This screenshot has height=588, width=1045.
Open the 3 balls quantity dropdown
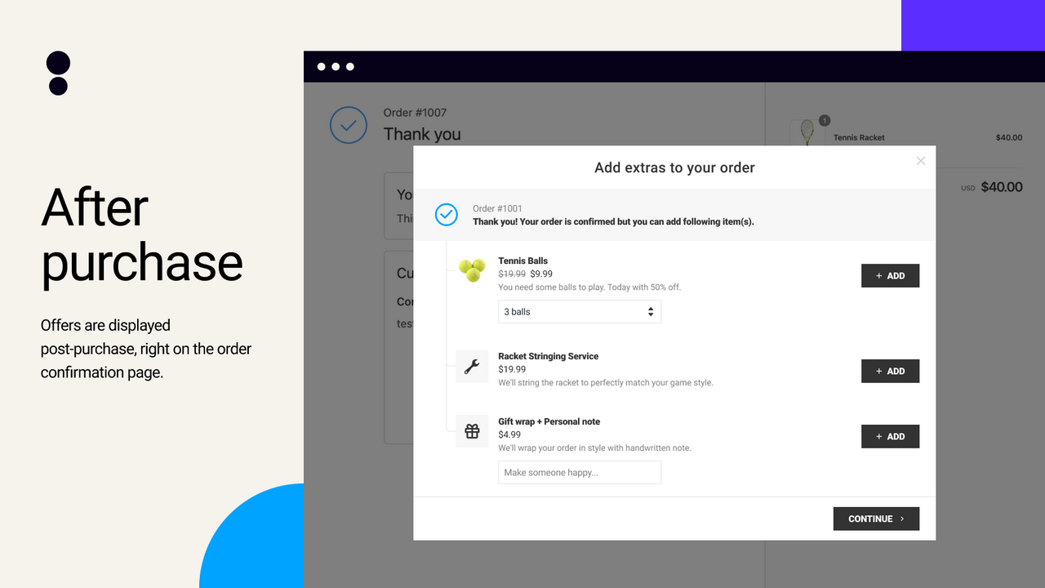click(x=580, y=312)
